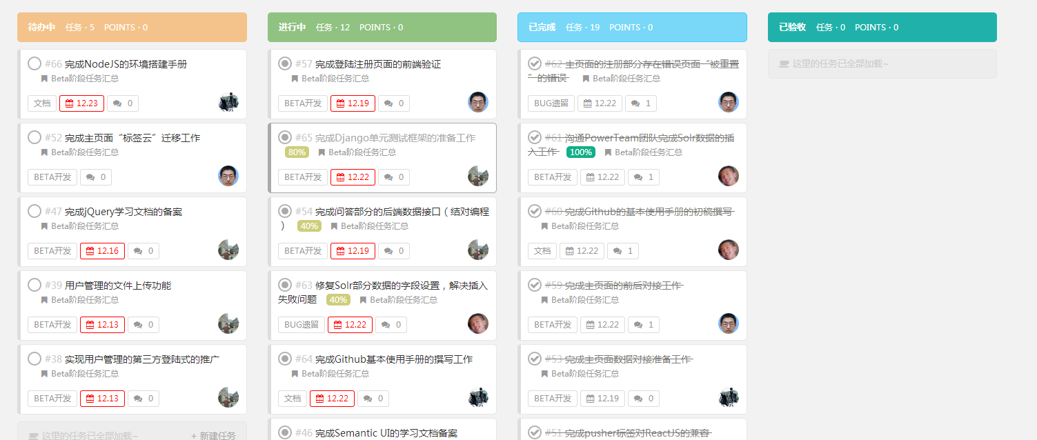Click the 12.22 date on task #60

582,251
